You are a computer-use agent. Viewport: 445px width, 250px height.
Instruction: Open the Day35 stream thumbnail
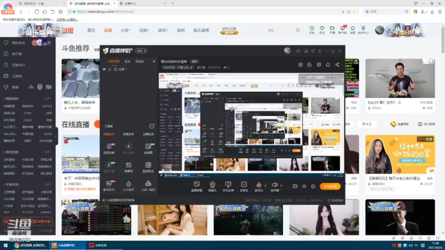(400, 78)
